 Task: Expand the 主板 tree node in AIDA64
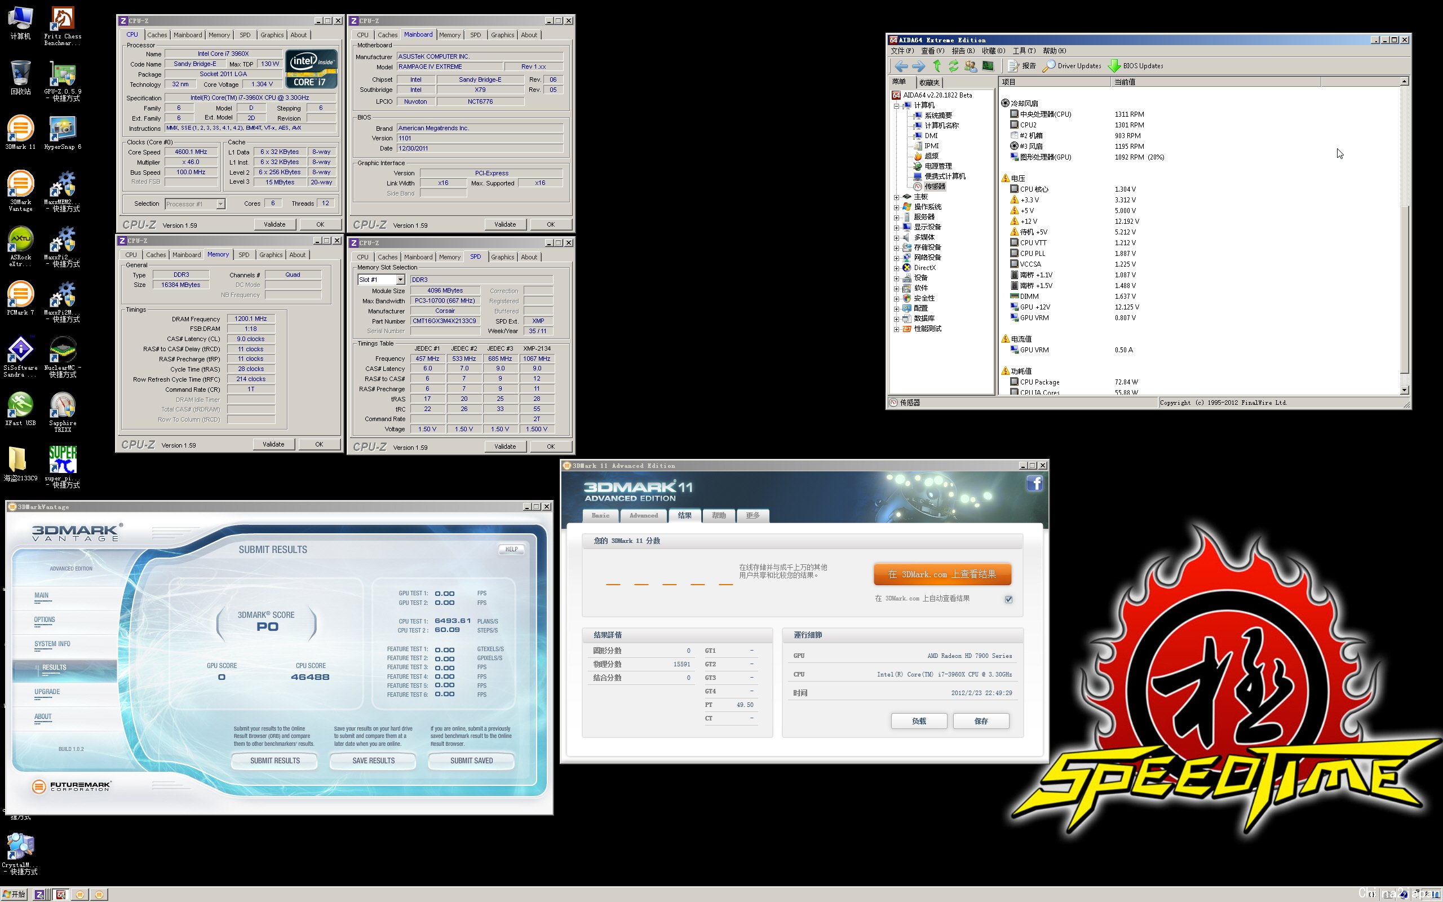click(896, 197)
